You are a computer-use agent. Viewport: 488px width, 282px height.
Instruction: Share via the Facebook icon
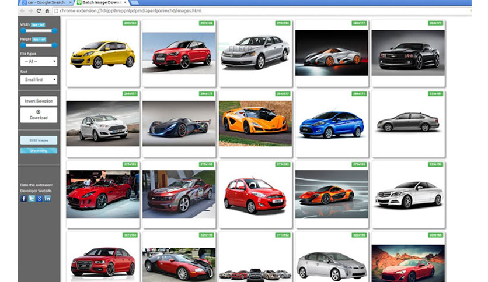pos(23,199)
